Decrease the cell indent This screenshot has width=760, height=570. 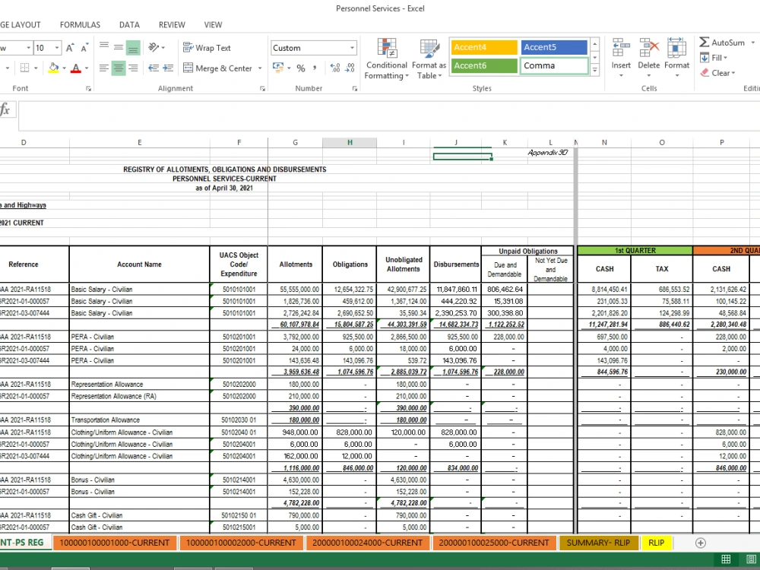154,68
